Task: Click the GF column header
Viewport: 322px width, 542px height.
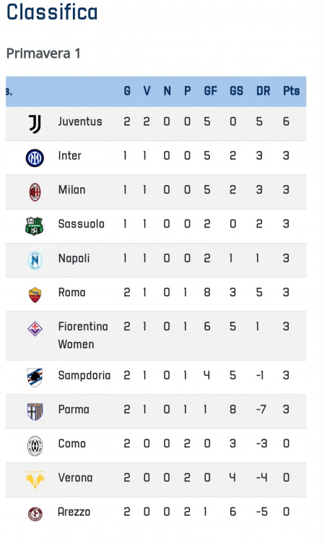Action: pyautogui.click(x=210, y=91)
